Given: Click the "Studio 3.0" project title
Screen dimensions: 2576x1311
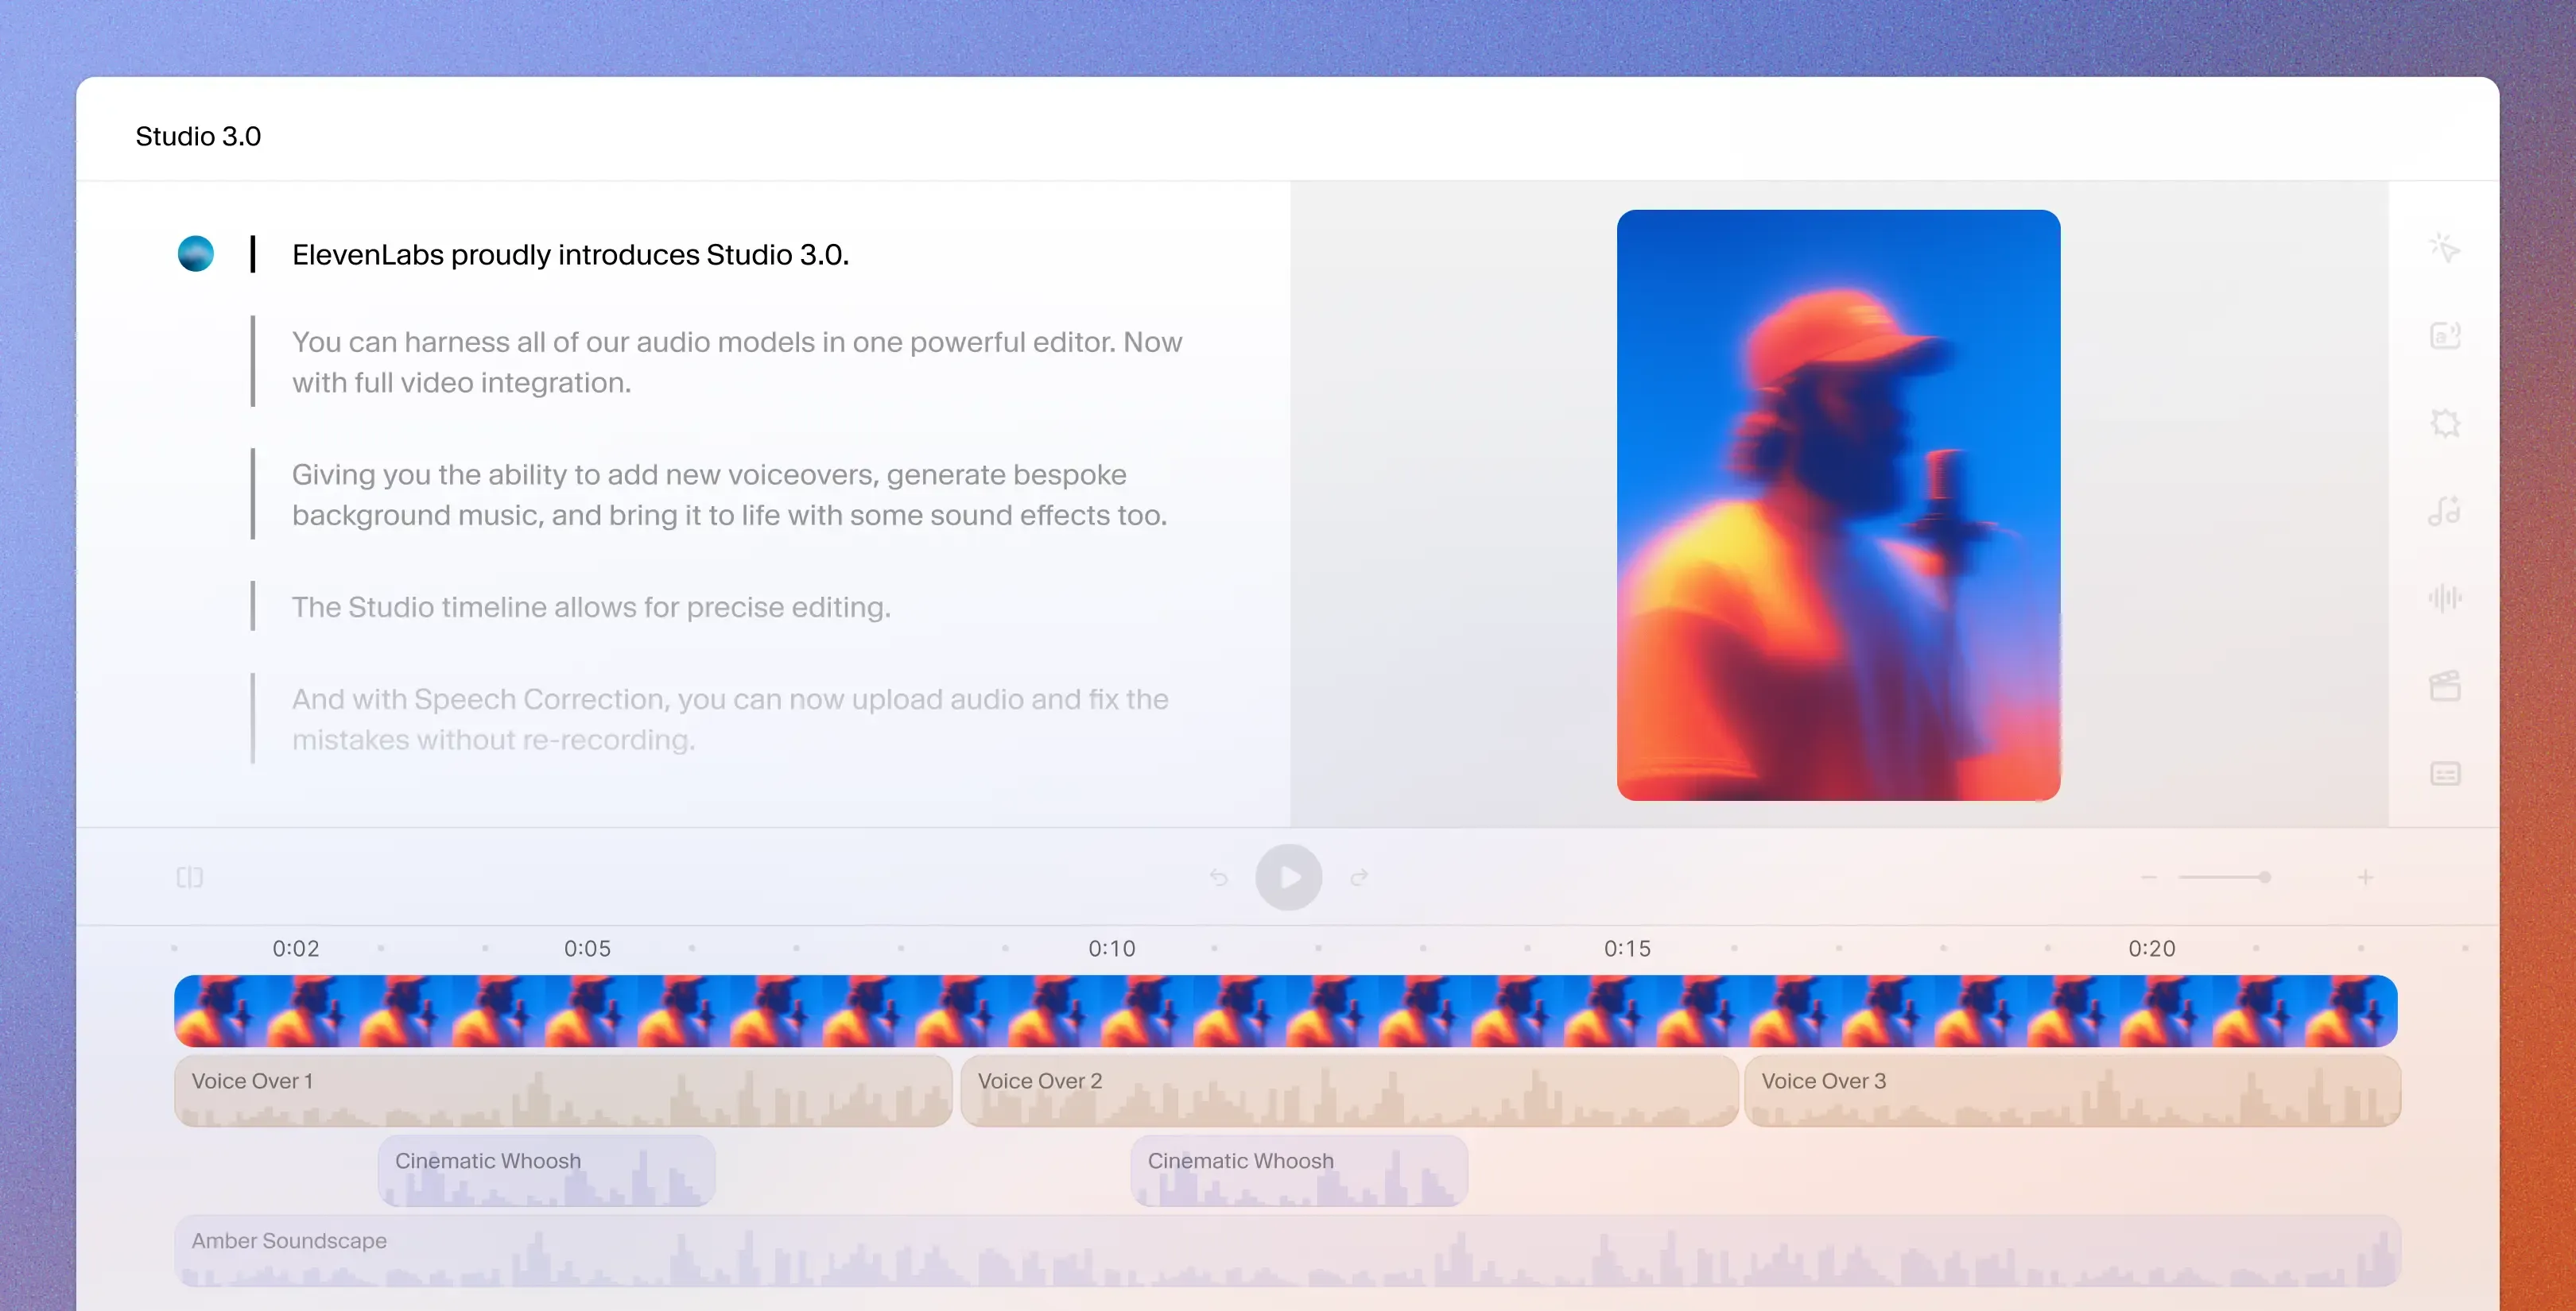Looking at the screenshot, I should (x=198, y=136).
